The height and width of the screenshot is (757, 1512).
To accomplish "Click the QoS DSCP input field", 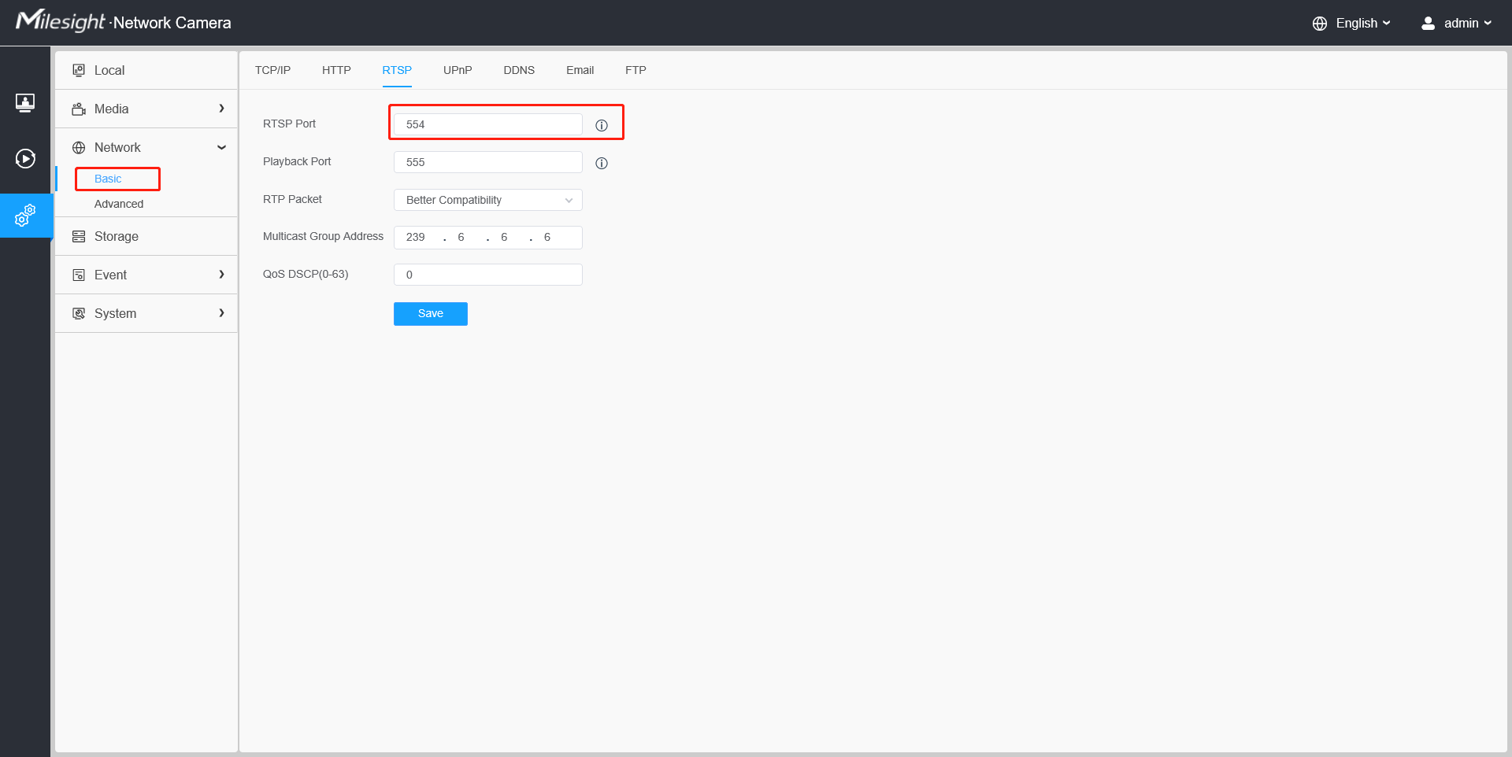I will click(488, 275).
